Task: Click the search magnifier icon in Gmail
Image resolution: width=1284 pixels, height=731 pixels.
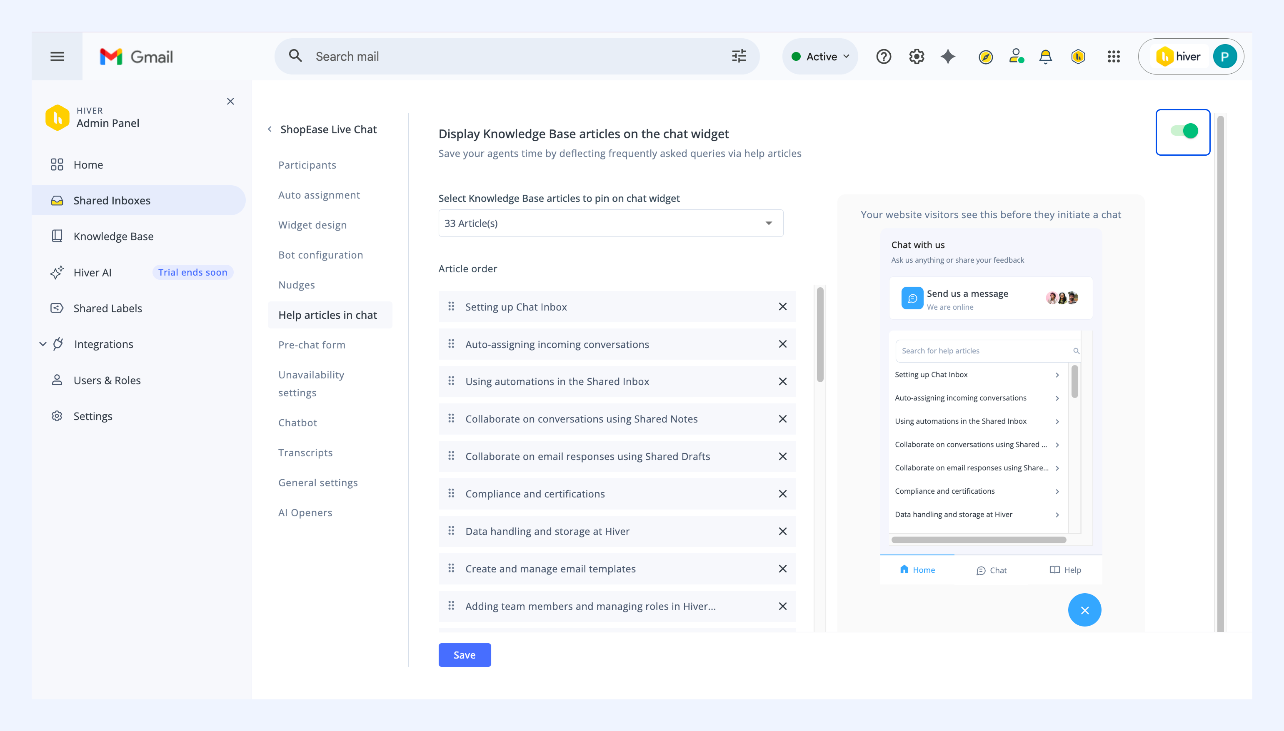Action: 295,56
